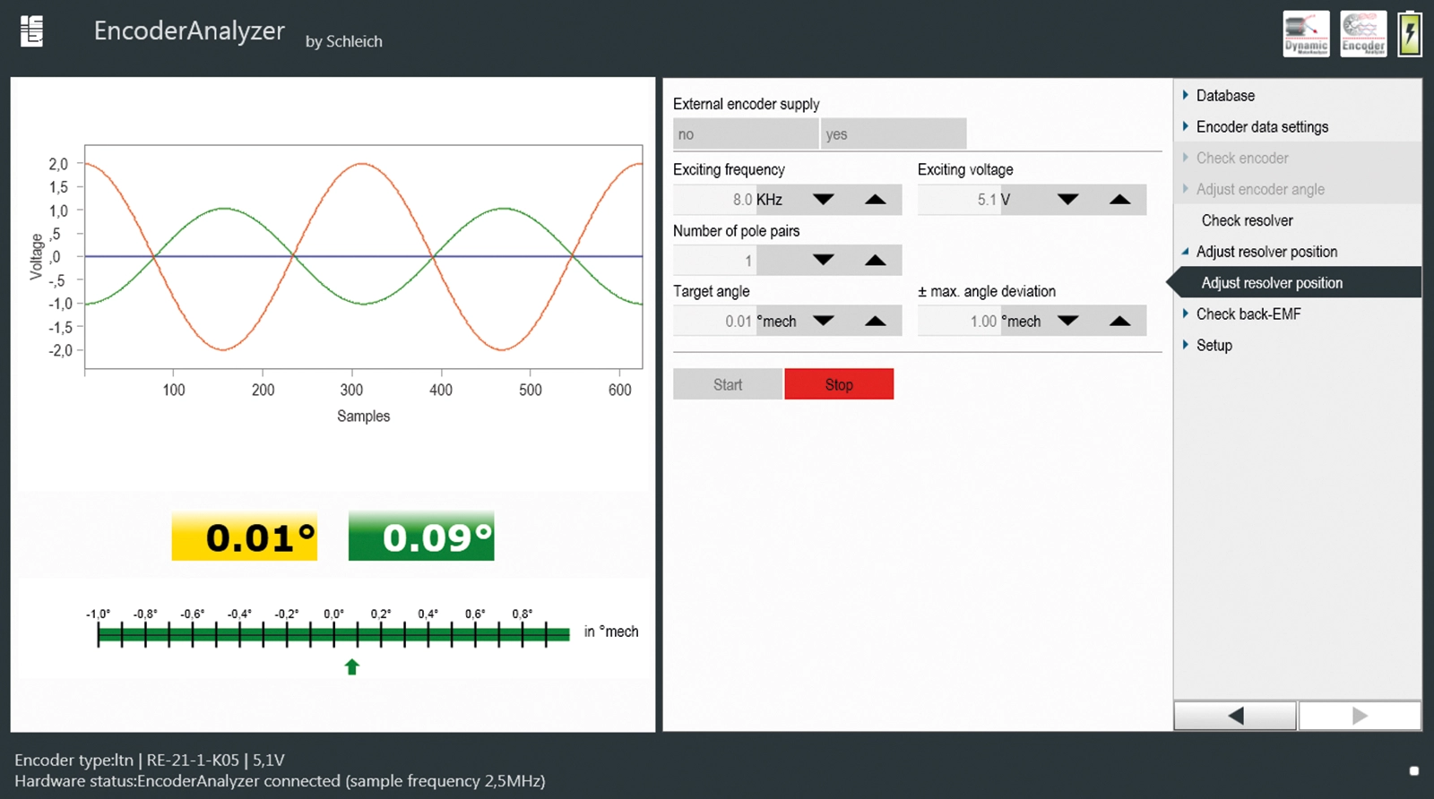The image size is (1434, 799).
Task: Increase exciting frequency with up arrow
Action: pyautogui.click(x=875, y=200)
